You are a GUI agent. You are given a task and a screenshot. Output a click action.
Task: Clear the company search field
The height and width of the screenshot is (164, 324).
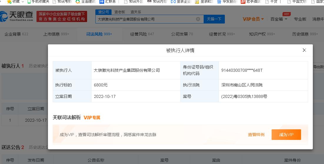pyautogui.click(x=198, y=19)
